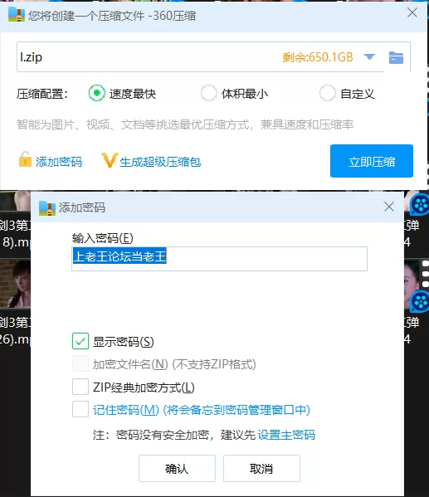Confirm the password with 确认
This screenshot has width=429, height=497.
177,469
